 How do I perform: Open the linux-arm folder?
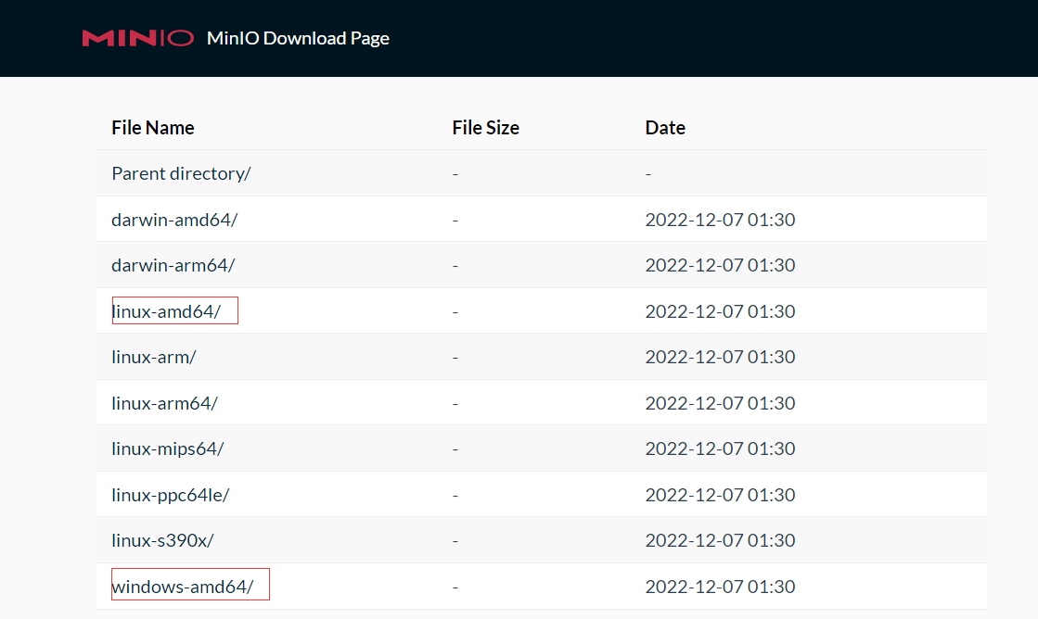point(153,357)
